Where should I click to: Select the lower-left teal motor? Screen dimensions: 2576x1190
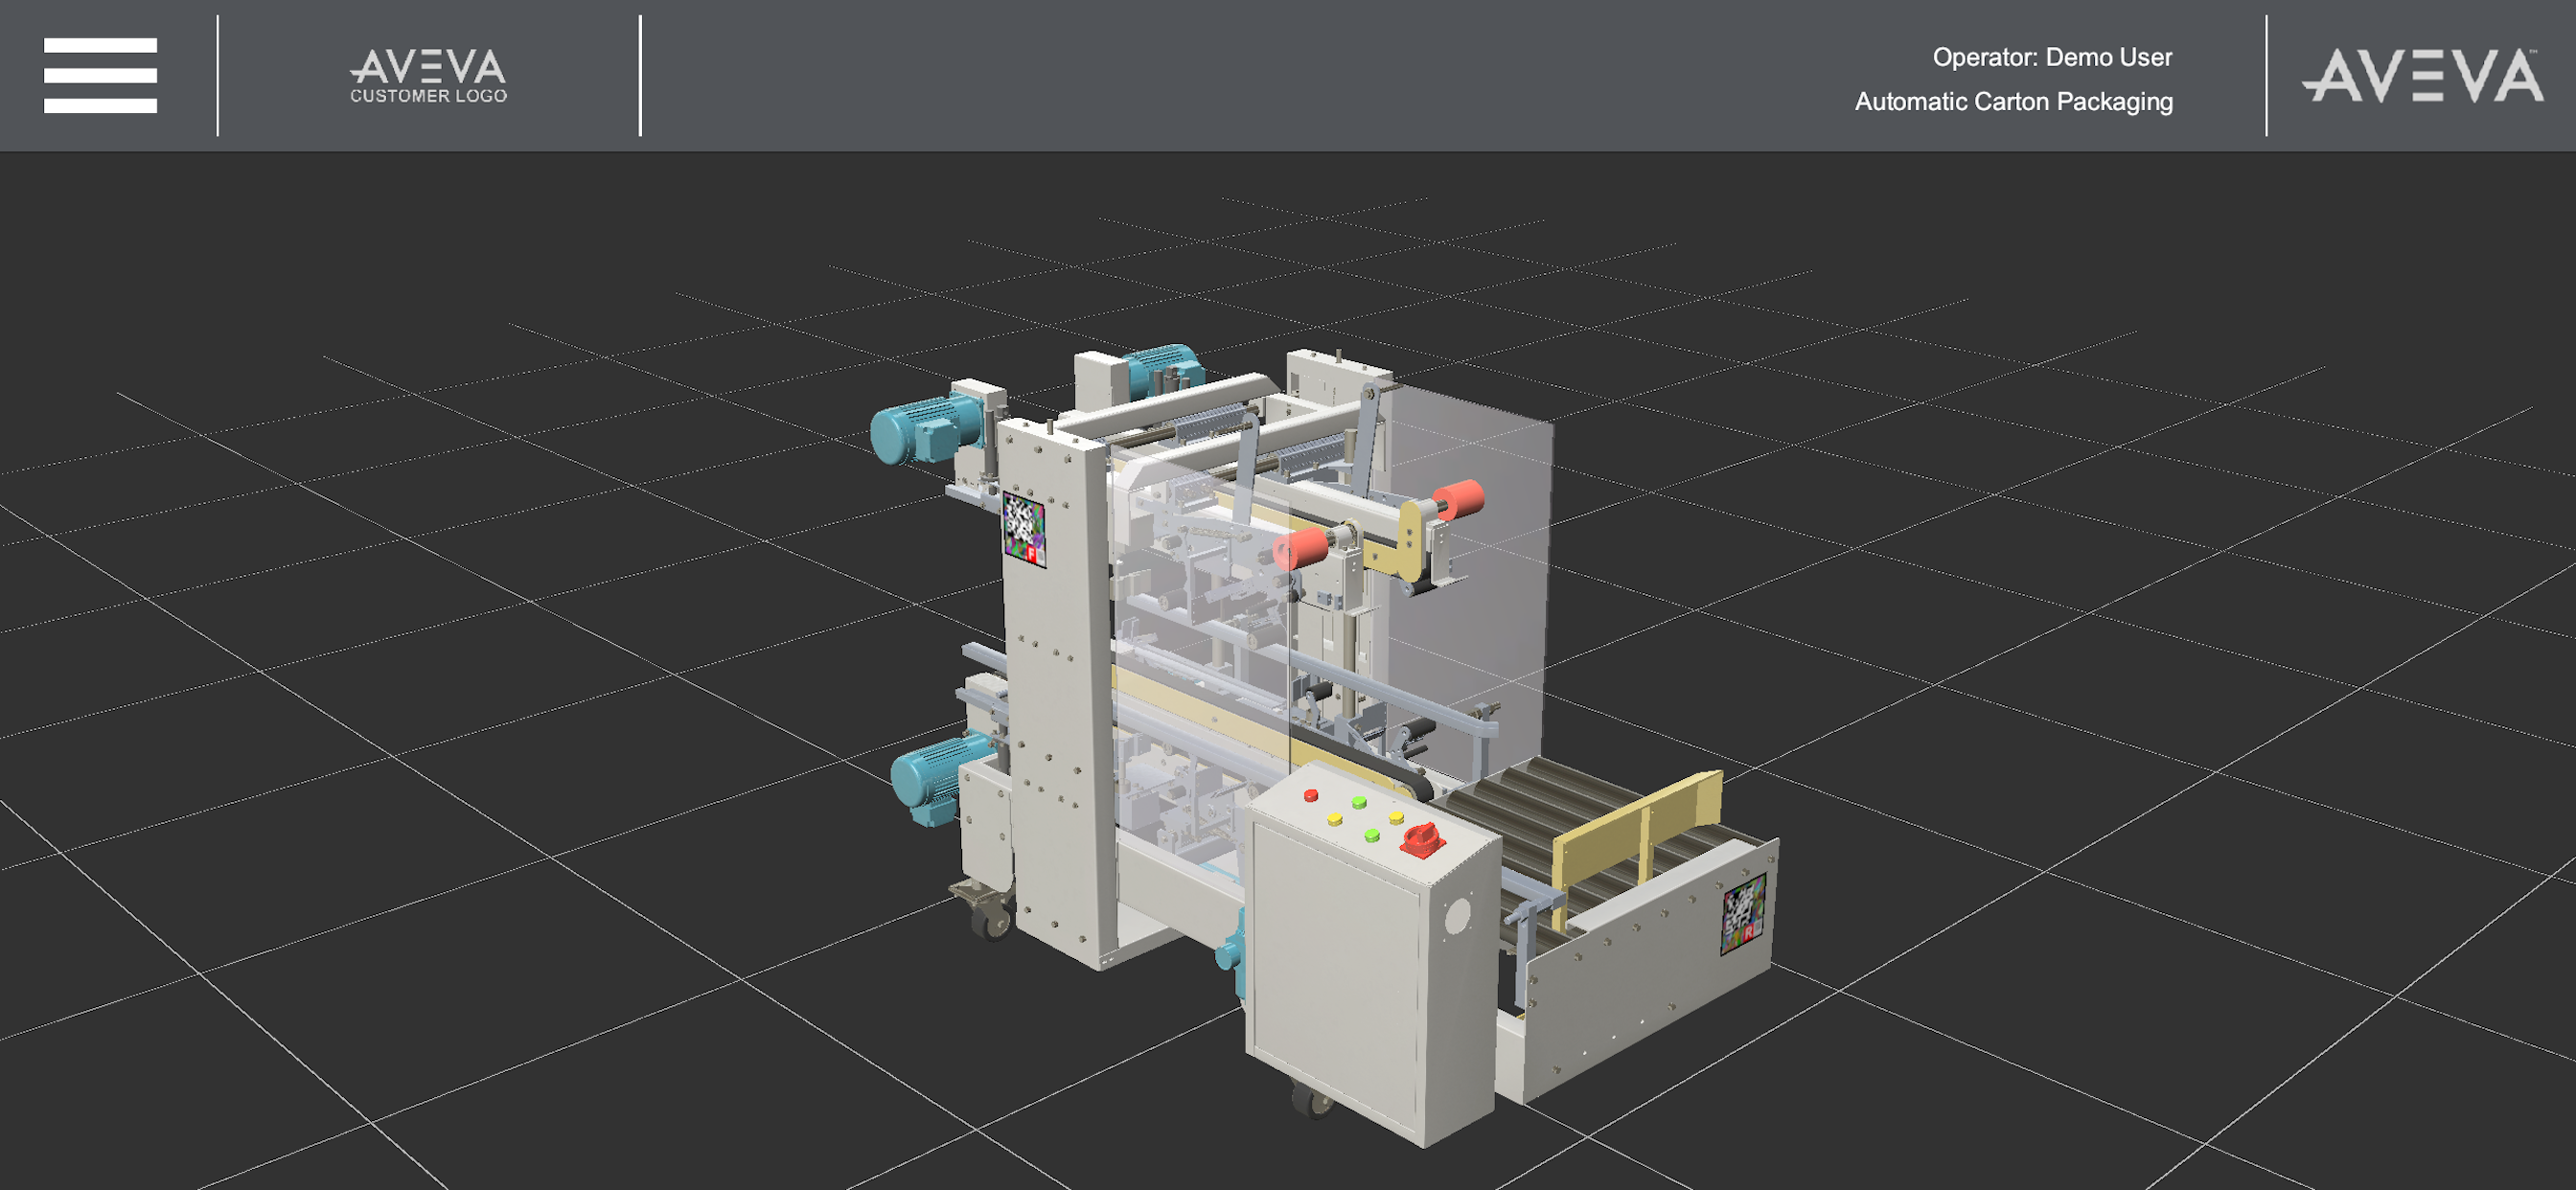(938, 779)
